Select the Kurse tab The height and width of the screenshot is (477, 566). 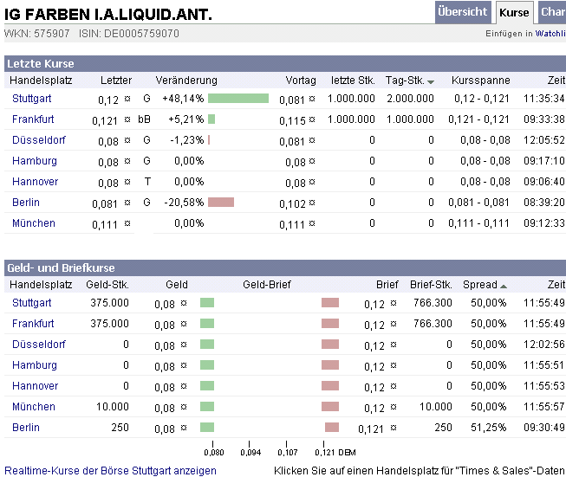pos(514,13)
